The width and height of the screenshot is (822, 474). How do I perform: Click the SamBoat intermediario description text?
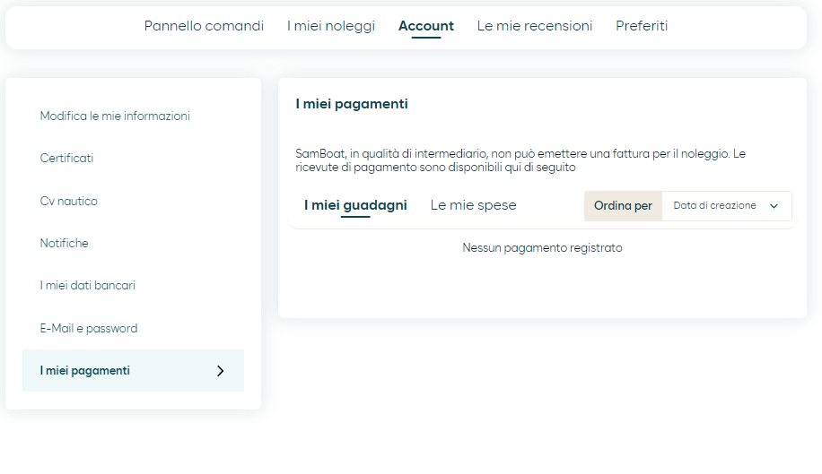(x=520, y=160)
